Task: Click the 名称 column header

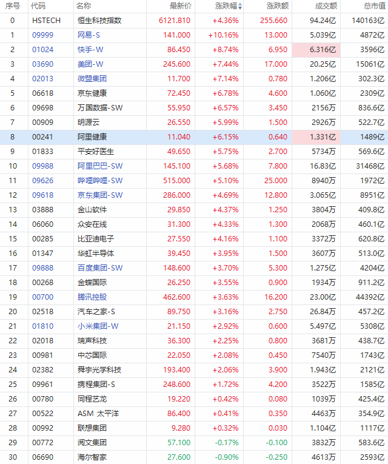Action: coord(84,6)
